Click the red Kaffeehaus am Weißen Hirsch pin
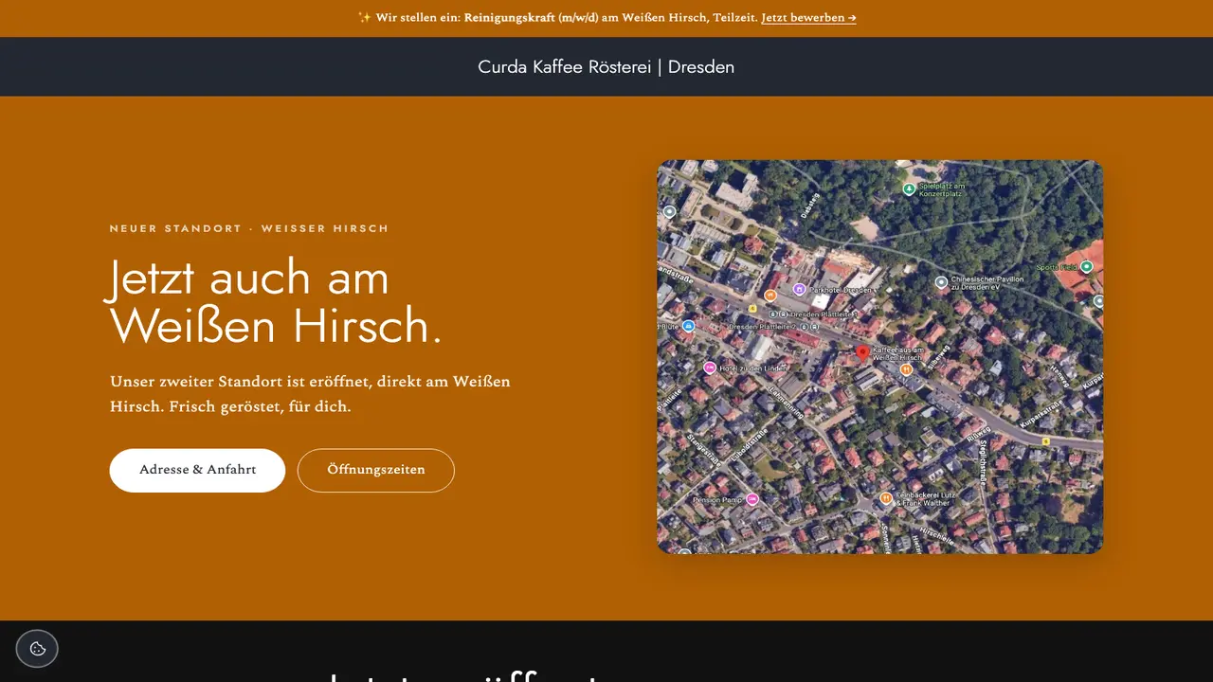The width and height of the screenshot is (1213, 682). [862, 352]
